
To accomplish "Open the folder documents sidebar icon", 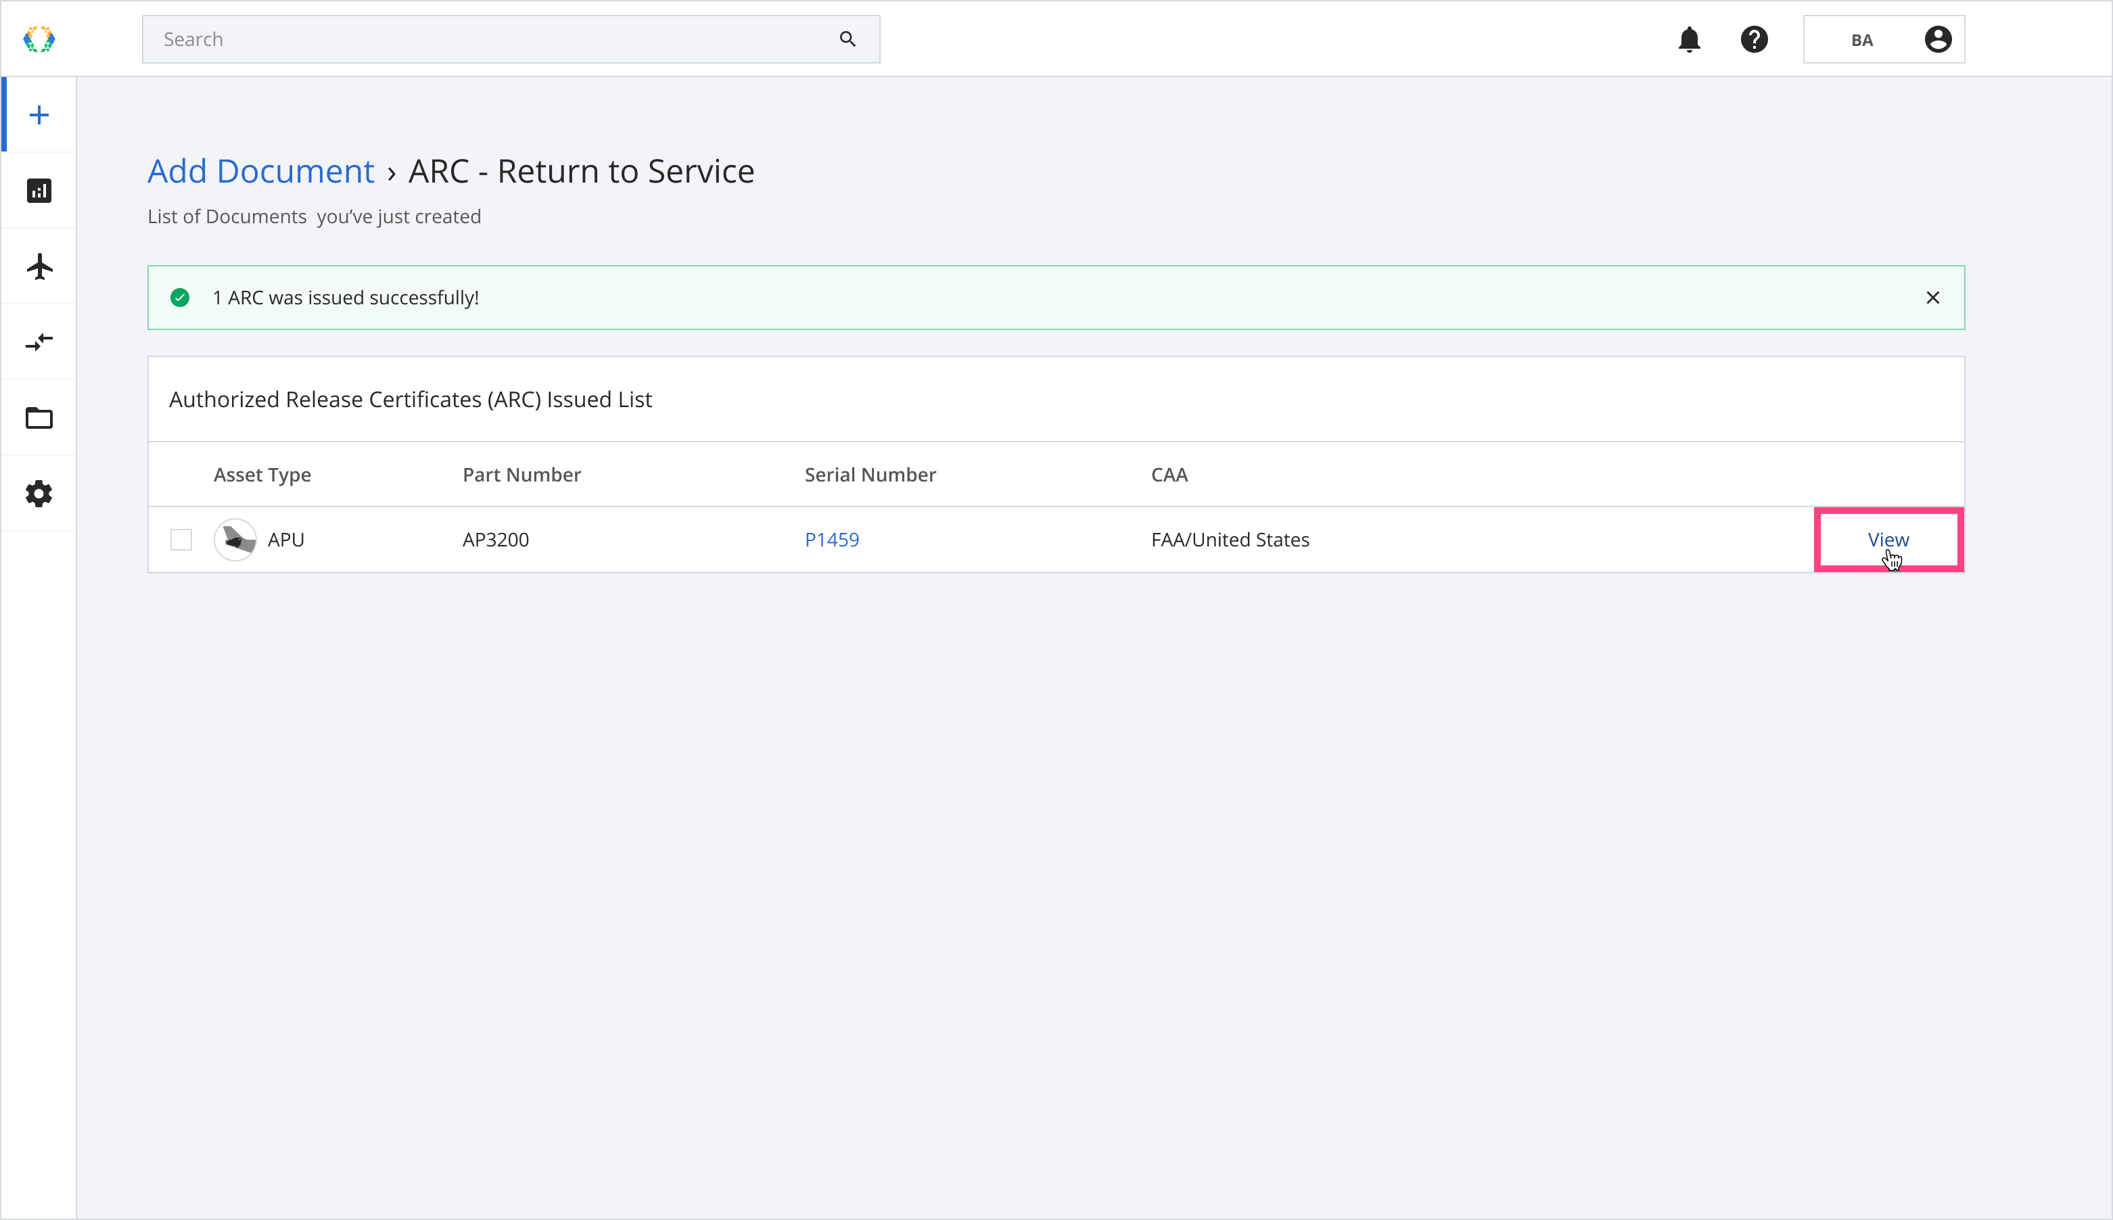I will [39, 417].
